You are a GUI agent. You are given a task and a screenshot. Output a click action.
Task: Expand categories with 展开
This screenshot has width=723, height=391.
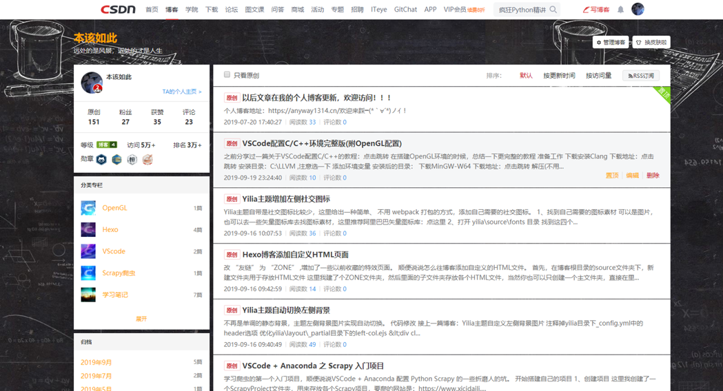(x=141, y=319)
